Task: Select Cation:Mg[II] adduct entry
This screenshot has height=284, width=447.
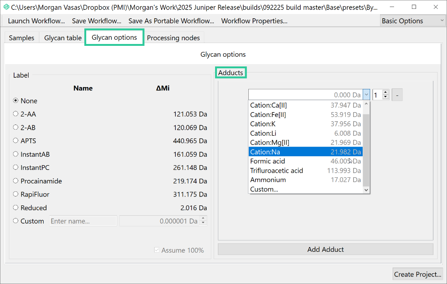Action: click(305, 142)
